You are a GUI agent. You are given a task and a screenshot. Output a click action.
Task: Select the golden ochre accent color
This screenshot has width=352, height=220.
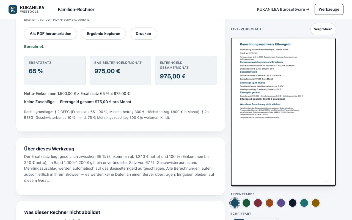pyautogui.click(x=316, y=203)
